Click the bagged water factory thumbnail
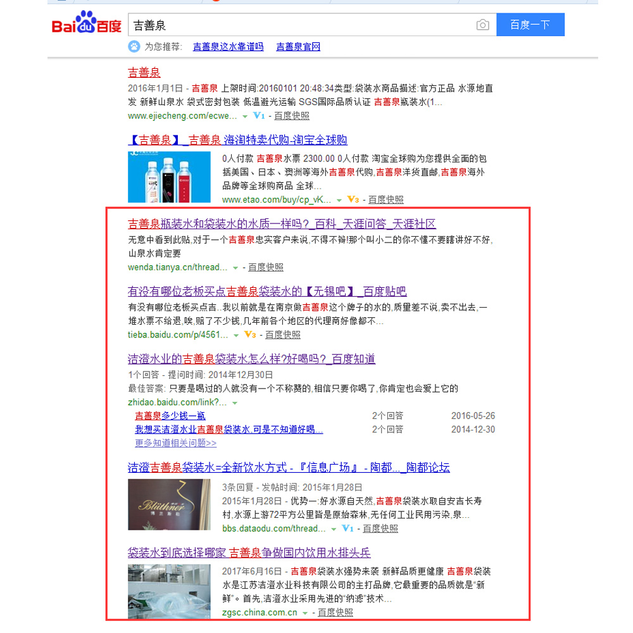 pos(169,591)
